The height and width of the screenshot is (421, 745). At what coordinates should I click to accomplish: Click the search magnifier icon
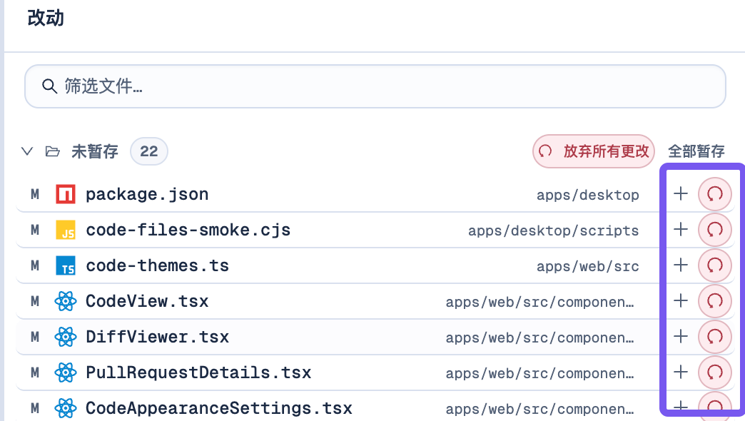click(49, 86)
